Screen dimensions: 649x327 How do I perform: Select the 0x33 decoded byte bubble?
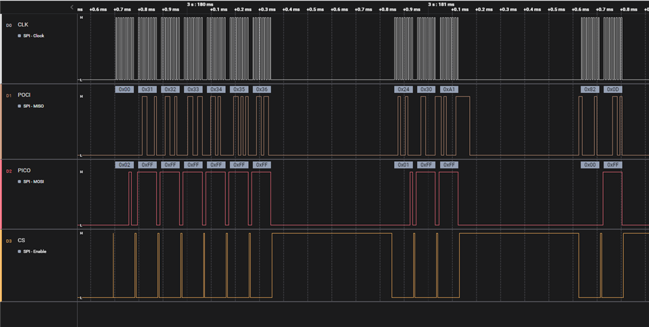pyautogui.click(x=193, y=89)
